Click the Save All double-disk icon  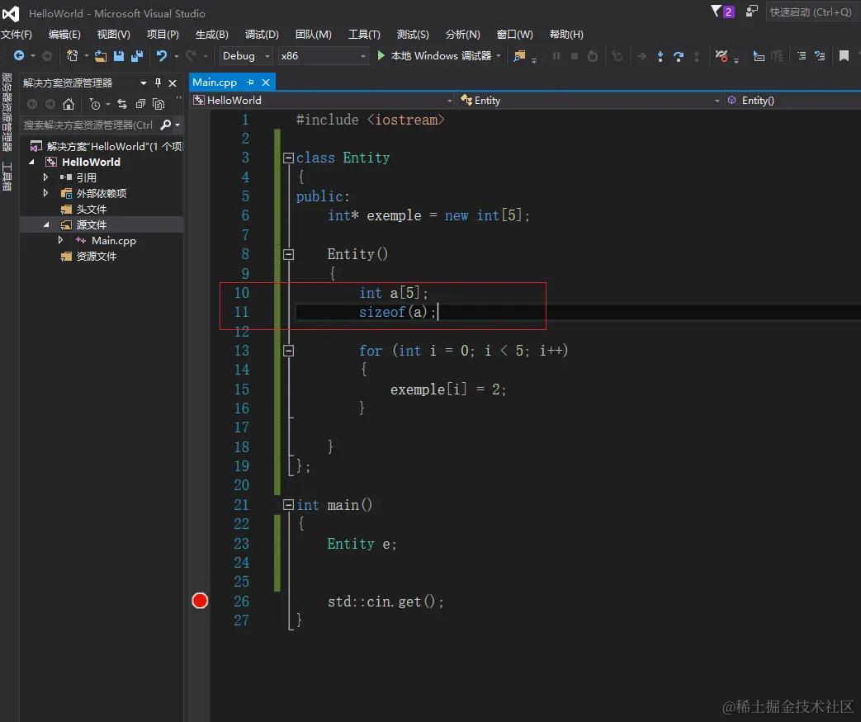(137, 55)
